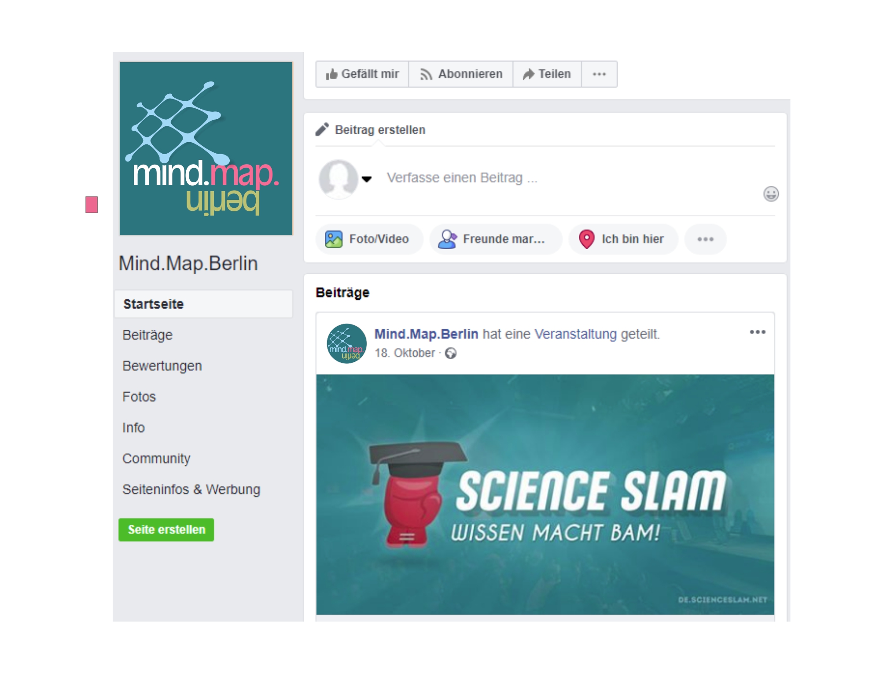
Task: Click the pink color square left of logo
Action: tap(92, 205)
